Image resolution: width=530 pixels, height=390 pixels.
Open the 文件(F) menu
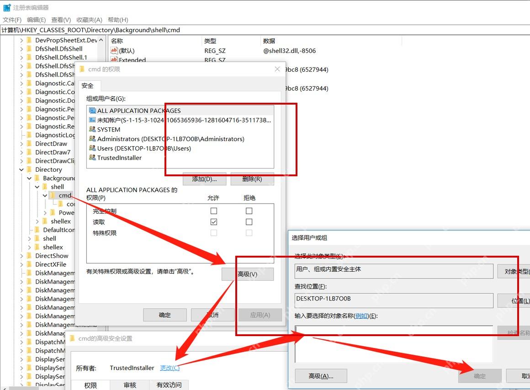12,20
